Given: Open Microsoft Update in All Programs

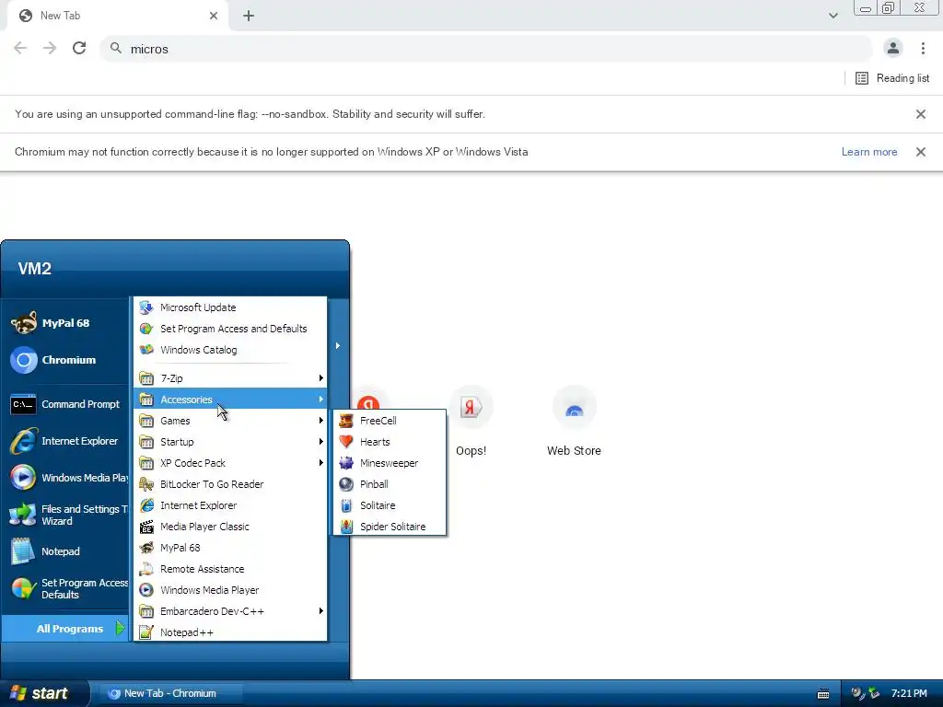Looking at the screenshot, I should pos(230,307).
